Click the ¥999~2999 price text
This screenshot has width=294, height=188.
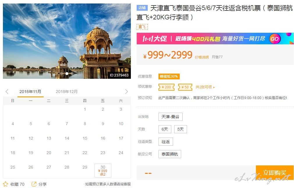(168, 55)
